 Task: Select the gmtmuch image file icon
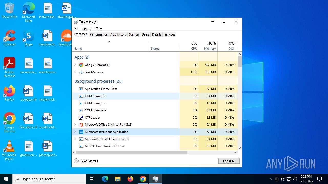coord(28,148)
